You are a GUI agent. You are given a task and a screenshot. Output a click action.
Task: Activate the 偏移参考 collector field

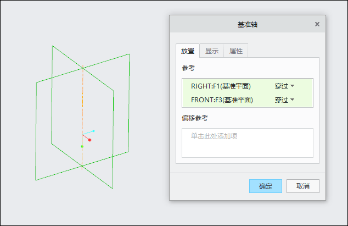click(248, 143)
